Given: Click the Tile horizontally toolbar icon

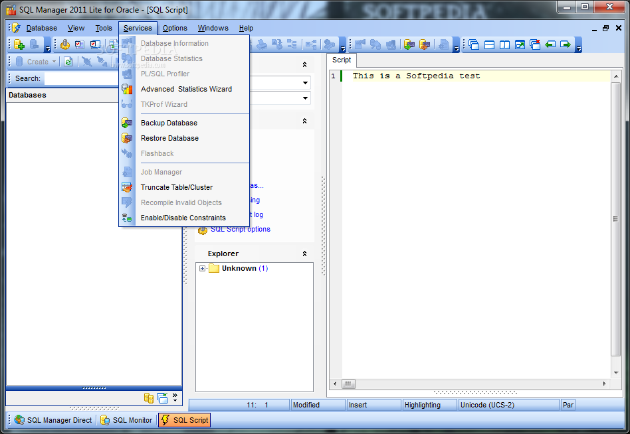Looking at the screenshot, I should click(489, 44).
